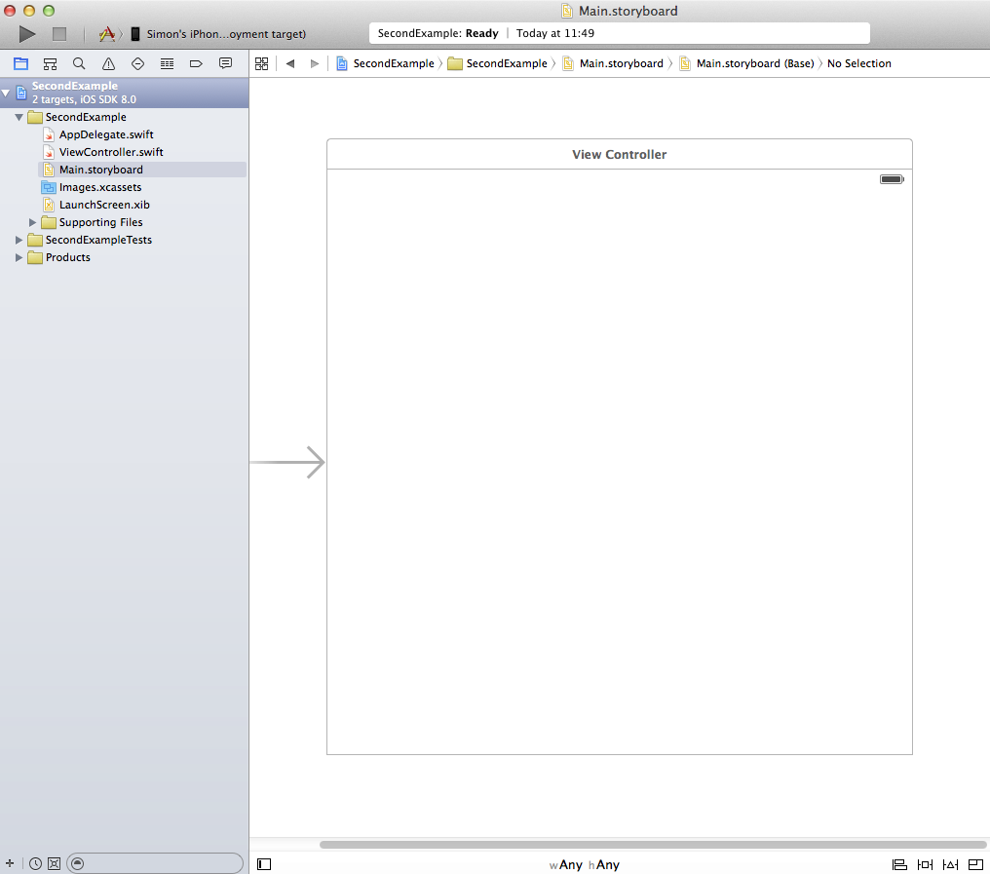Viewport: 990px width, 874px height.
Task: Click Main.storyboard in jump bar
Action: tap(613, 63)
